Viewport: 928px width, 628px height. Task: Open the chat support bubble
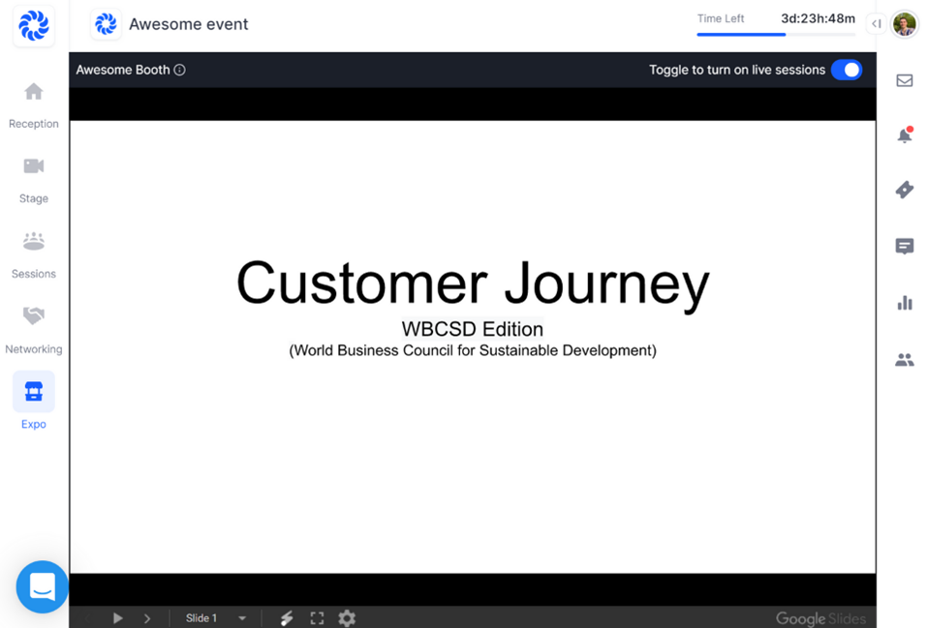(x=42, y=586)
